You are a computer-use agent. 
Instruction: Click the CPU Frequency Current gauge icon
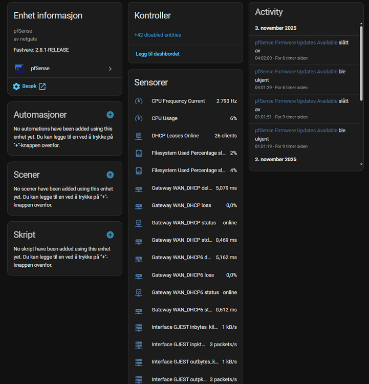pos(138,101)
